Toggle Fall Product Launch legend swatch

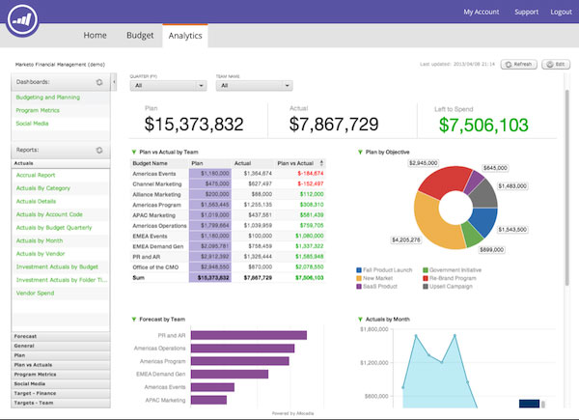359,270
